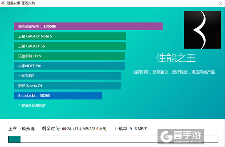Select the 小米NOTE Pro bar

(69, 66)
